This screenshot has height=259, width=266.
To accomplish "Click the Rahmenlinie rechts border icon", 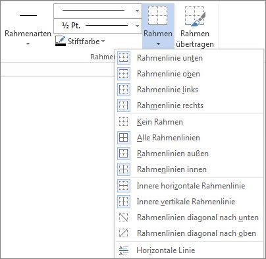I will [x=124, y=105].
